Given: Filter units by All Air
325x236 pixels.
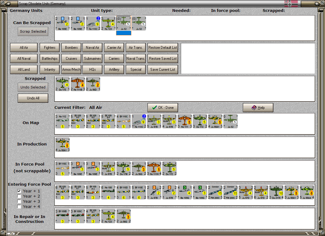Looking at the screenshot, I should pos(24,48).
